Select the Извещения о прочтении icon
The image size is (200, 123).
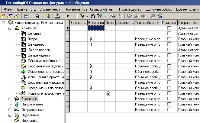(23, 77)
